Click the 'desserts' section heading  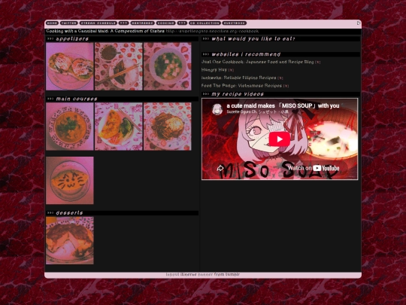pos(69,213)
